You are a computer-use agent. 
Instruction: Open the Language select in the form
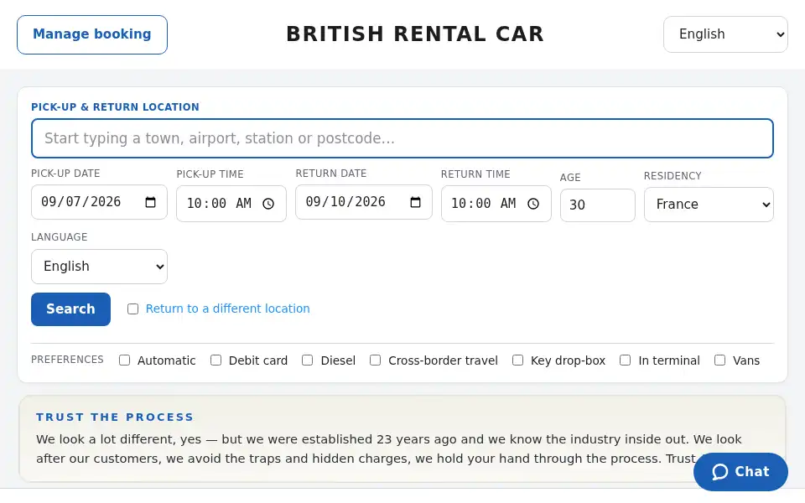[99, 267]
